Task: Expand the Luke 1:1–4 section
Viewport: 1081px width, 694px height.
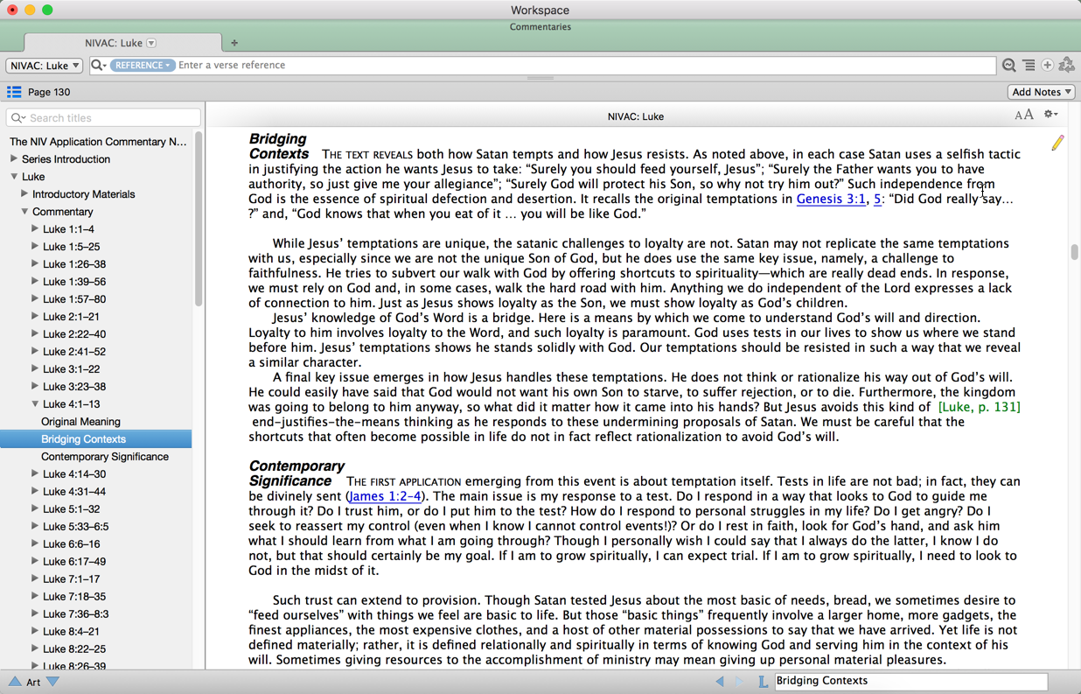Action: [x=35, y=229]
